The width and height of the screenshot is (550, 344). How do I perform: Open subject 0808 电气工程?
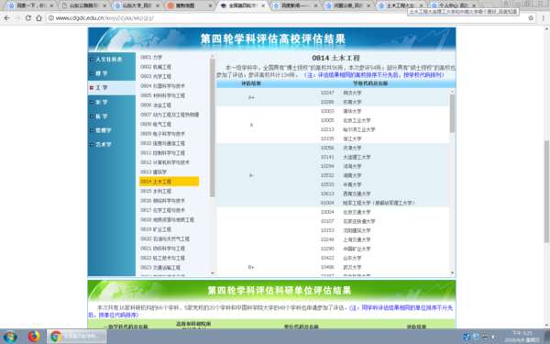point(156,124)
